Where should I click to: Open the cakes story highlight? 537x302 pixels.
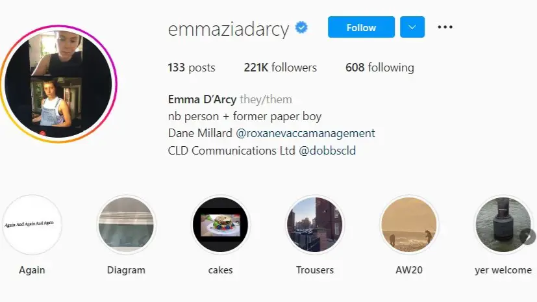221,225
